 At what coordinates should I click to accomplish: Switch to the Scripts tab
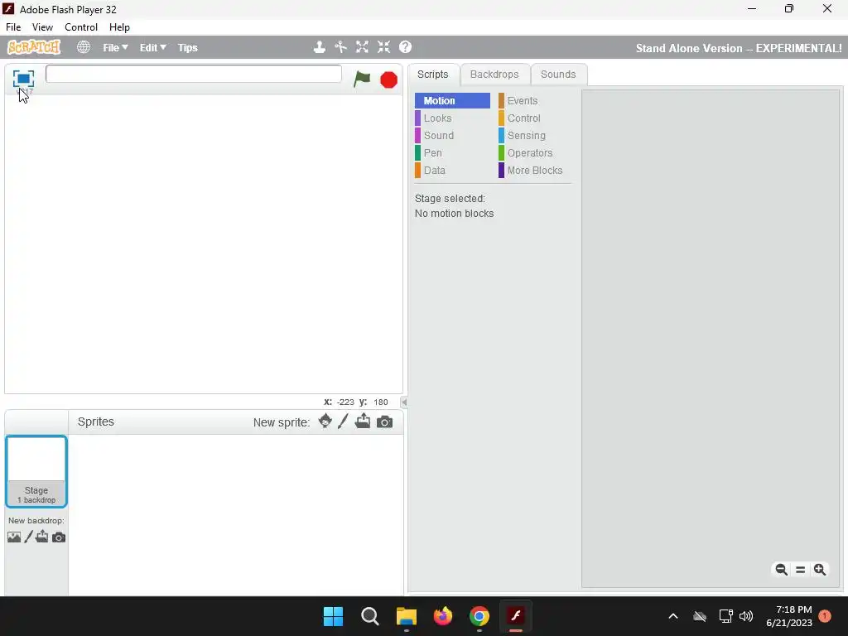pyautogui.click(x=432, y=75)
